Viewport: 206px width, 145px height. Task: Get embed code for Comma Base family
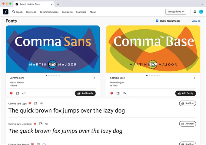[124, 93]
